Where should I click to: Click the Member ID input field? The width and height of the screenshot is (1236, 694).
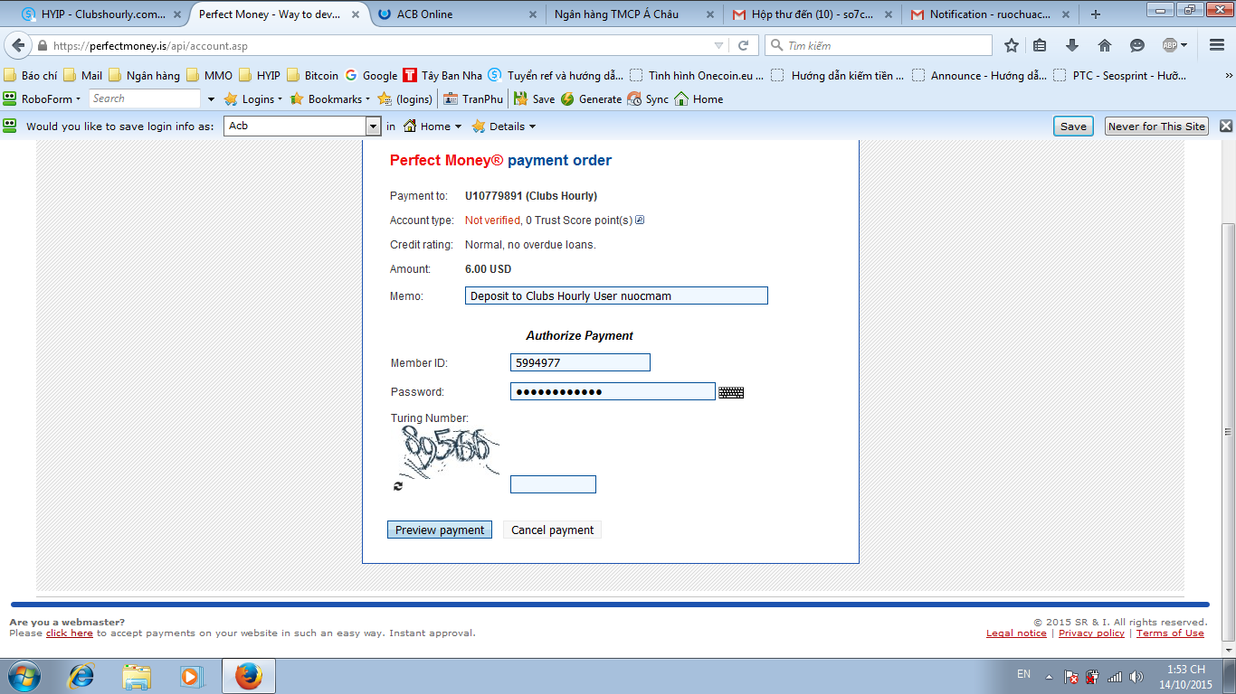pos(580,362)
